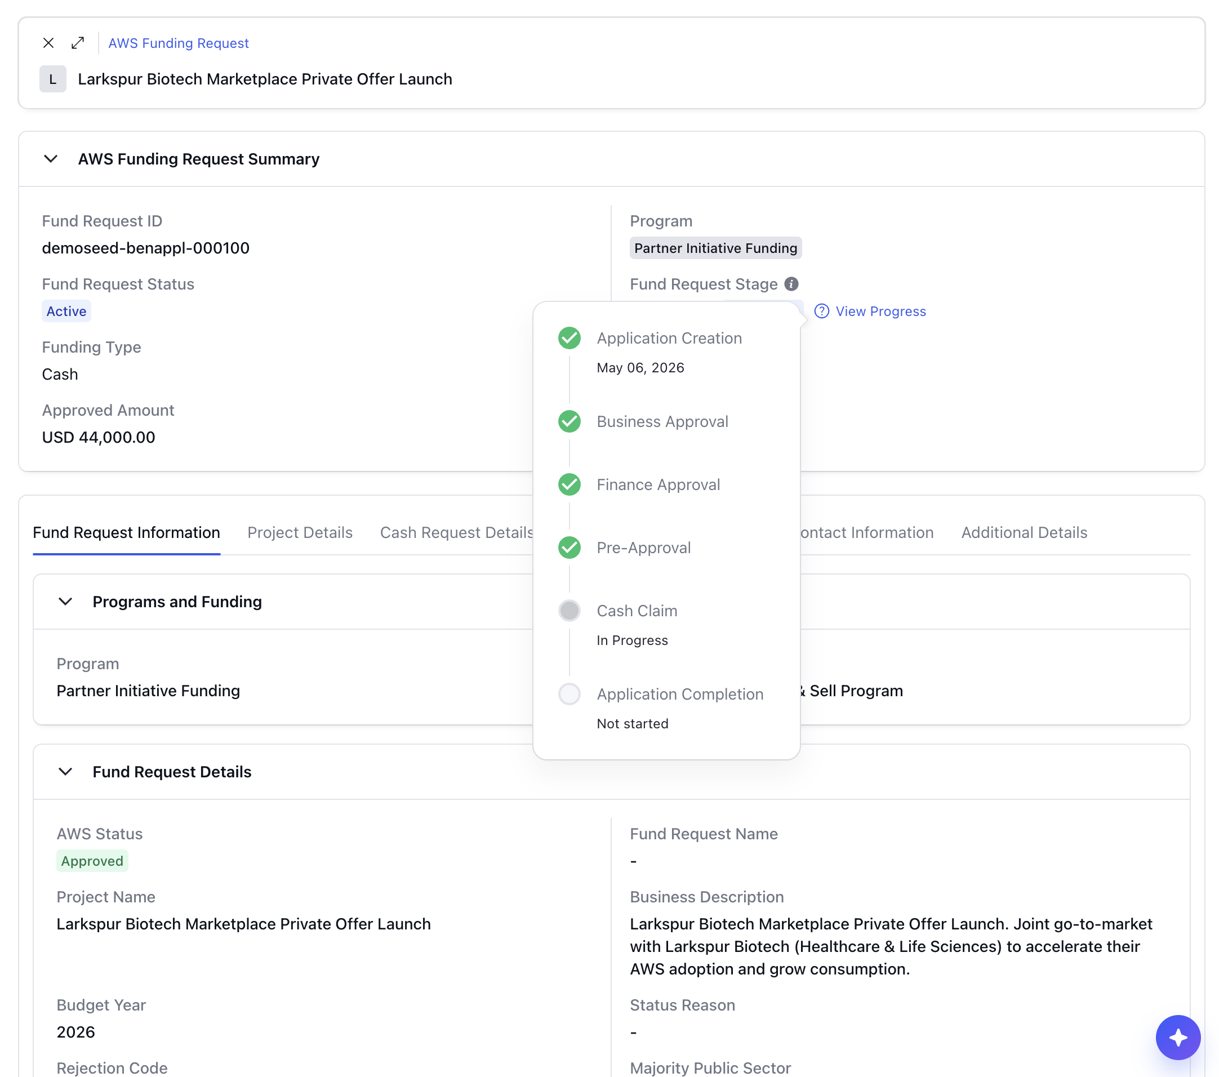Click the Budget Year value 2026
This screenshot has width=1219, height=1077.
pos(75,1033)
